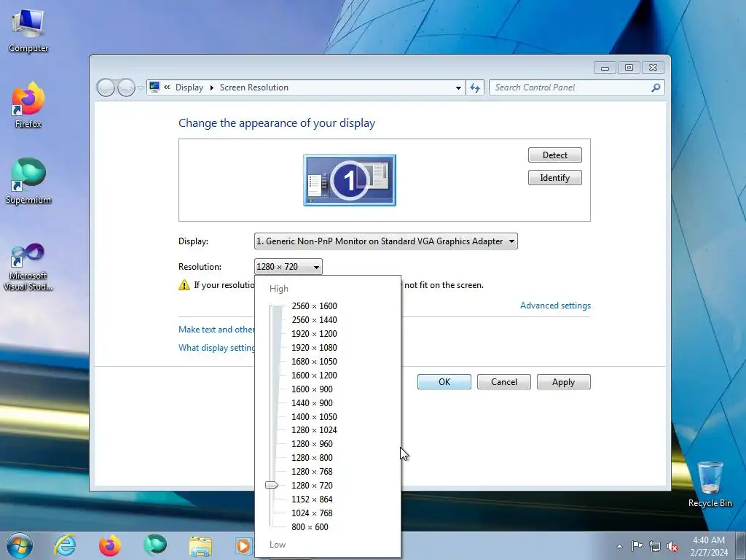
Task: Open the Computer desktop icon
Action: (x=28, y=31)
